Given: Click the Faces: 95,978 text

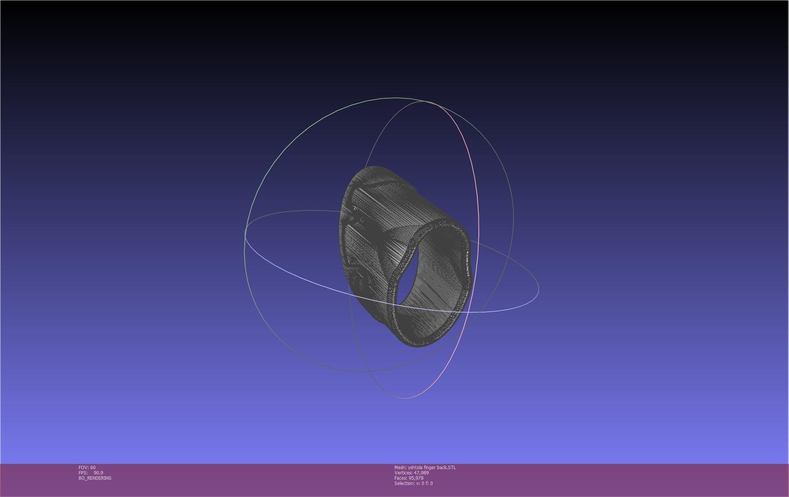Looking at the screenshot, I should (409, 478).
